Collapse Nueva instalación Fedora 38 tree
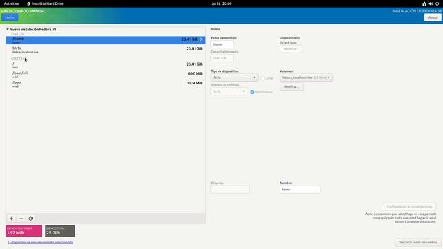This screenshot has height=249, width=443. point(8,29)
